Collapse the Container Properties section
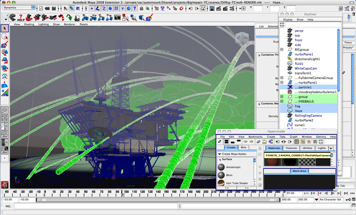Image resolution: width=356 pixels, height=215 pixels. 259,55
